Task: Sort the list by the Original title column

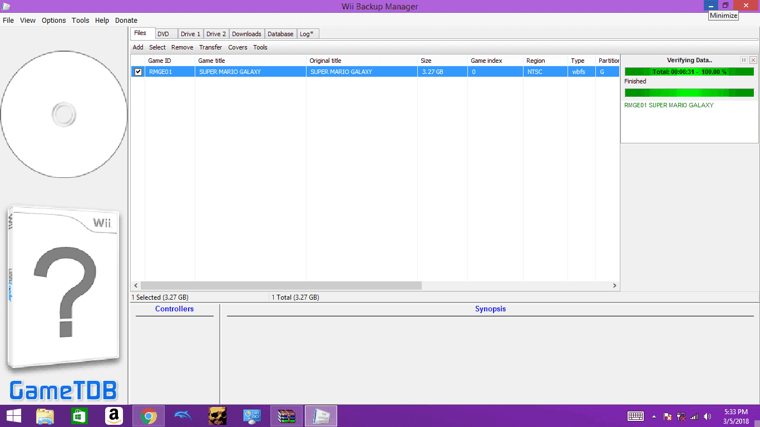Action: tap(362, 61)
